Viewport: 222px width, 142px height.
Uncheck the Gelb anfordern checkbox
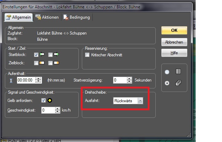point(43,101)
